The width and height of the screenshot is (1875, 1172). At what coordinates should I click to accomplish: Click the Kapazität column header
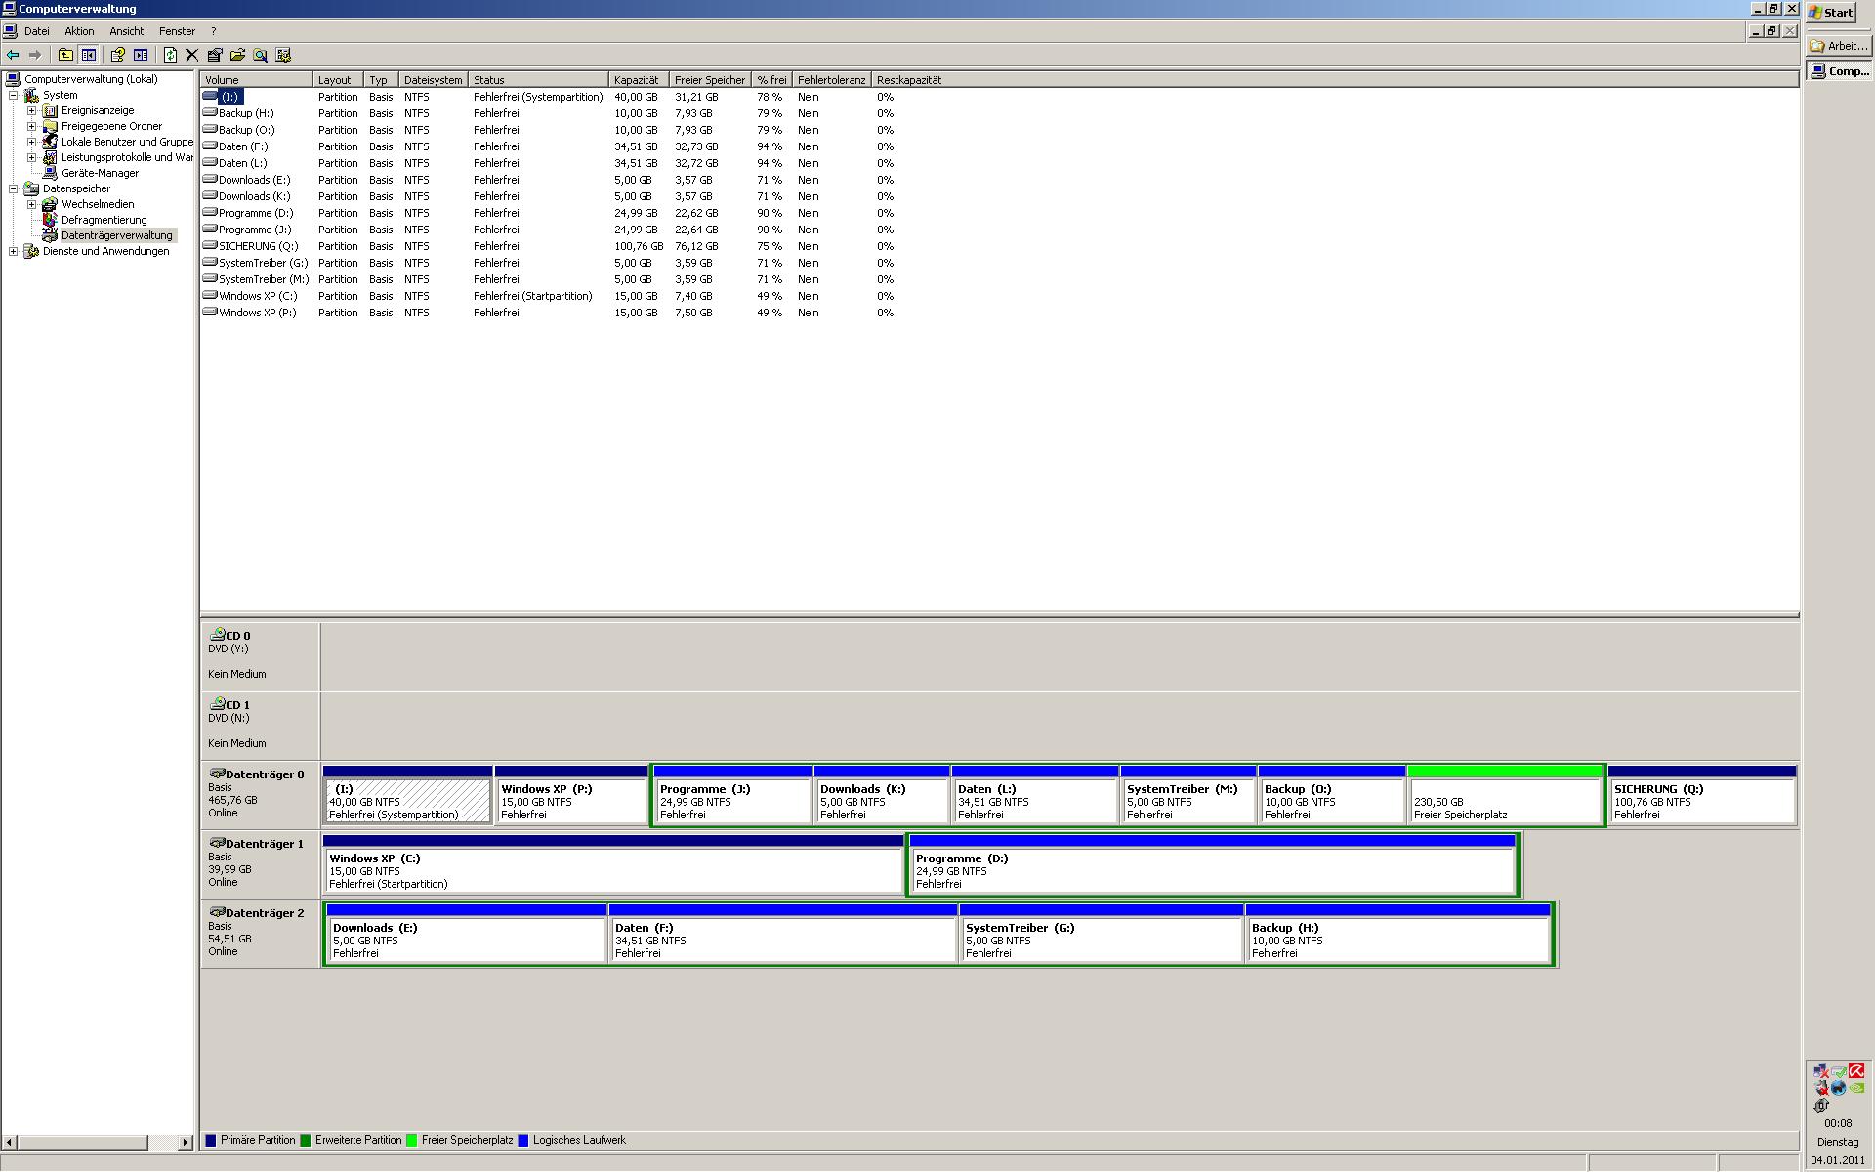(637, 80)
